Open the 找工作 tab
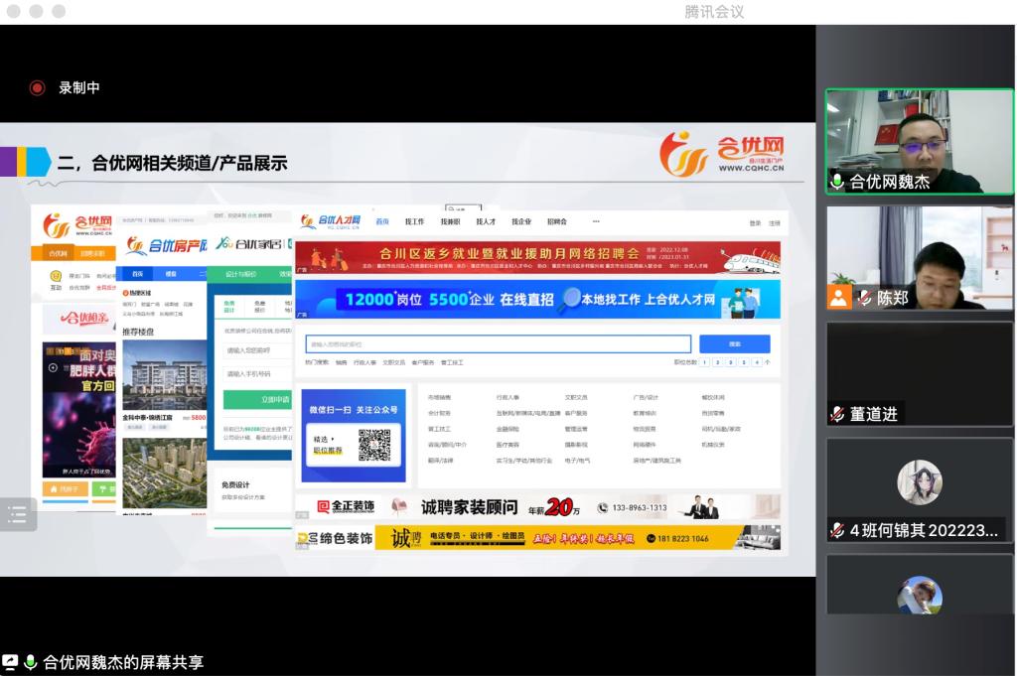The image size is (1017, 676). [x=414, y=221]
